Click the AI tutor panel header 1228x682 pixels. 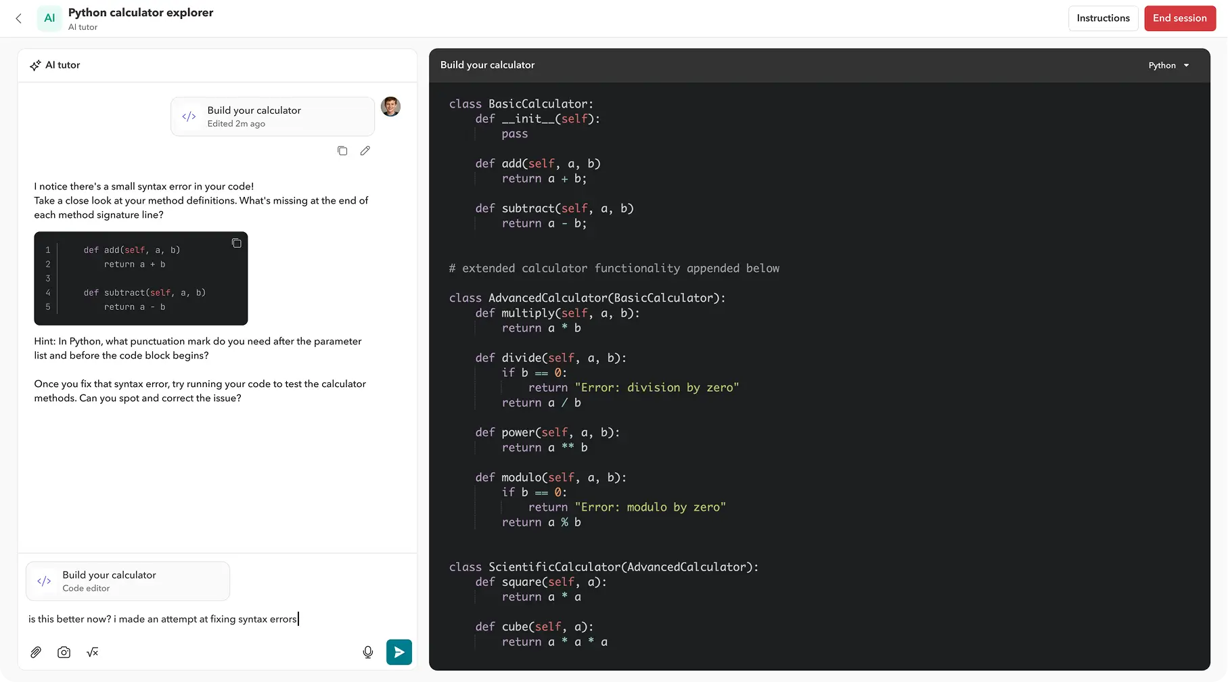click(x=63, y=65)
